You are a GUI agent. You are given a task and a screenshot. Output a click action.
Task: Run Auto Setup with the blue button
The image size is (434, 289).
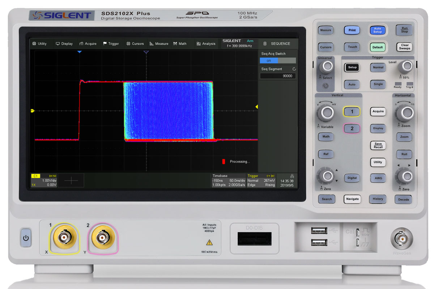[x=378, y=30]
